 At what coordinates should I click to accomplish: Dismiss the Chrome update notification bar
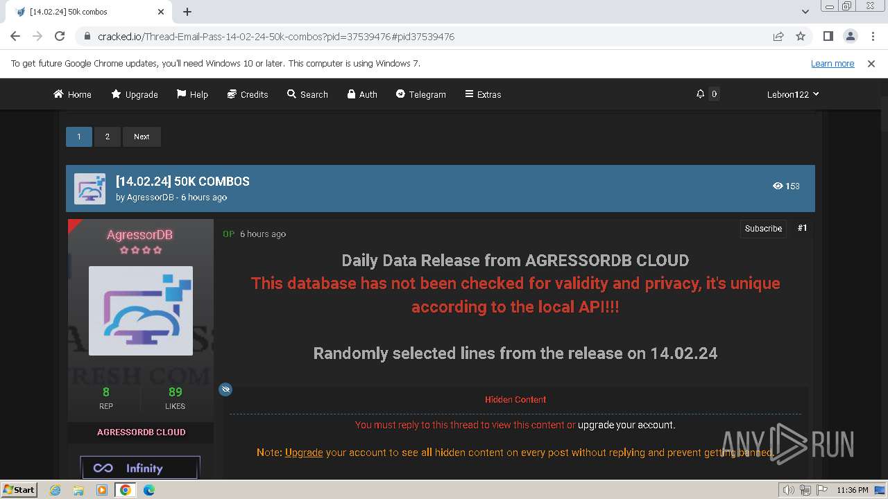coord(871,63)
